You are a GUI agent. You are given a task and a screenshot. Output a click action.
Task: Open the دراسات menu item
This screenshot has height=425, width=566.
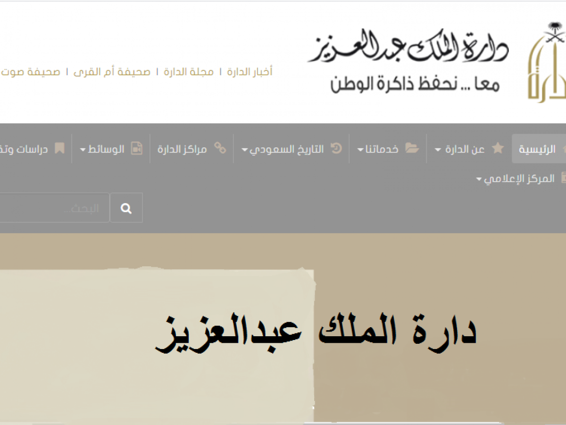pyautogui.click(x=24, y=149)
